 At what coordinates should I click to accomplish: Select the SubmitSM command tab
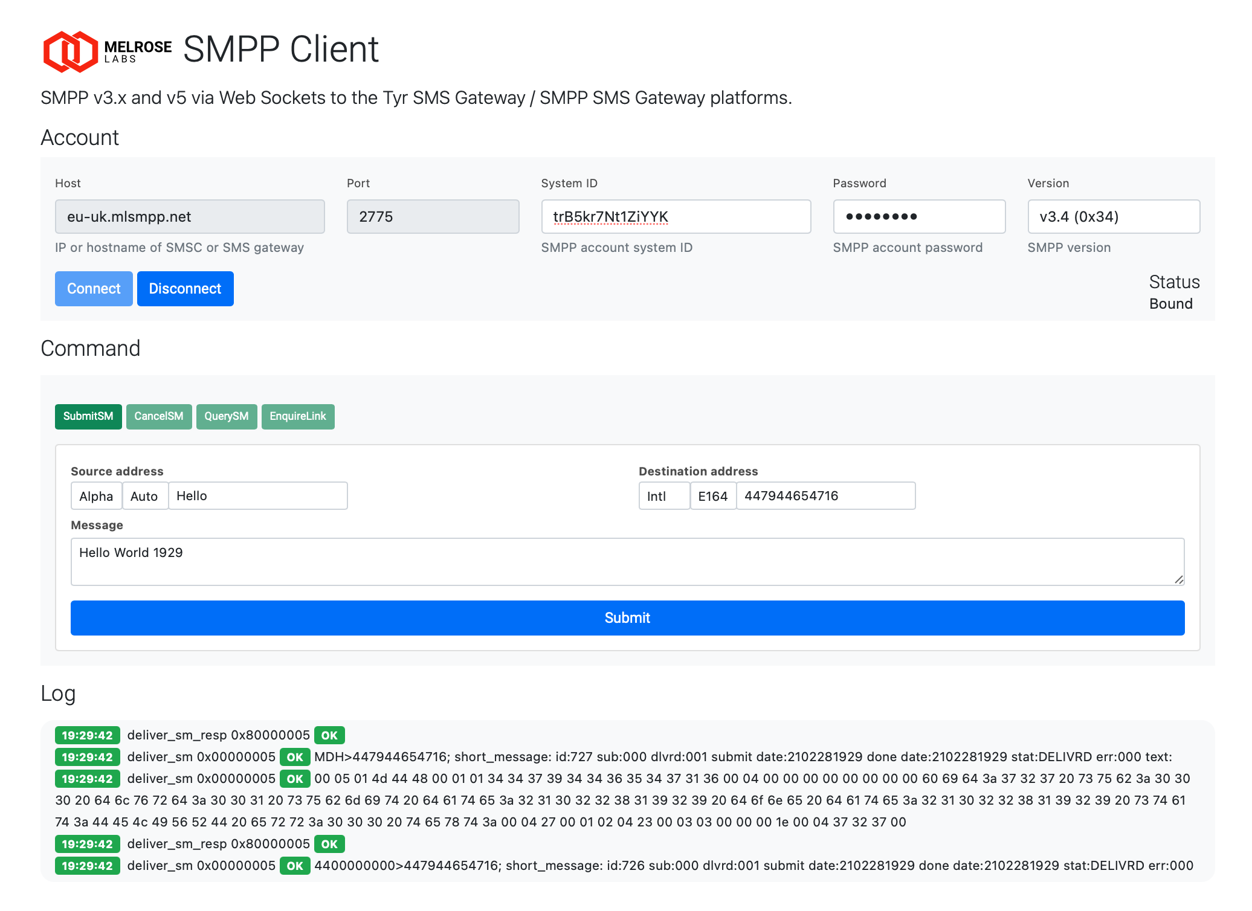point(88,416)
